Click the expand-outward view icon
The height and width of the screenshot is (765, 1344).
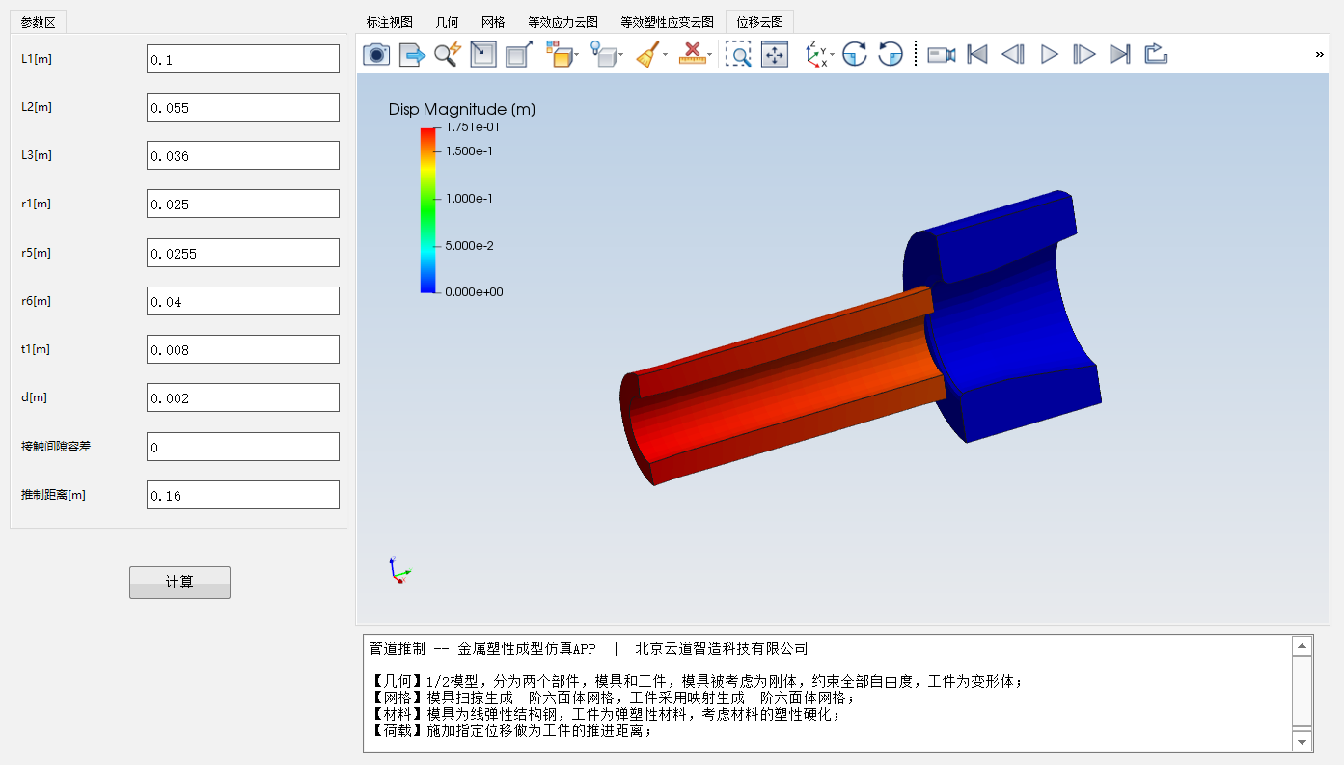pyautogui.click(x=519, y=54)
